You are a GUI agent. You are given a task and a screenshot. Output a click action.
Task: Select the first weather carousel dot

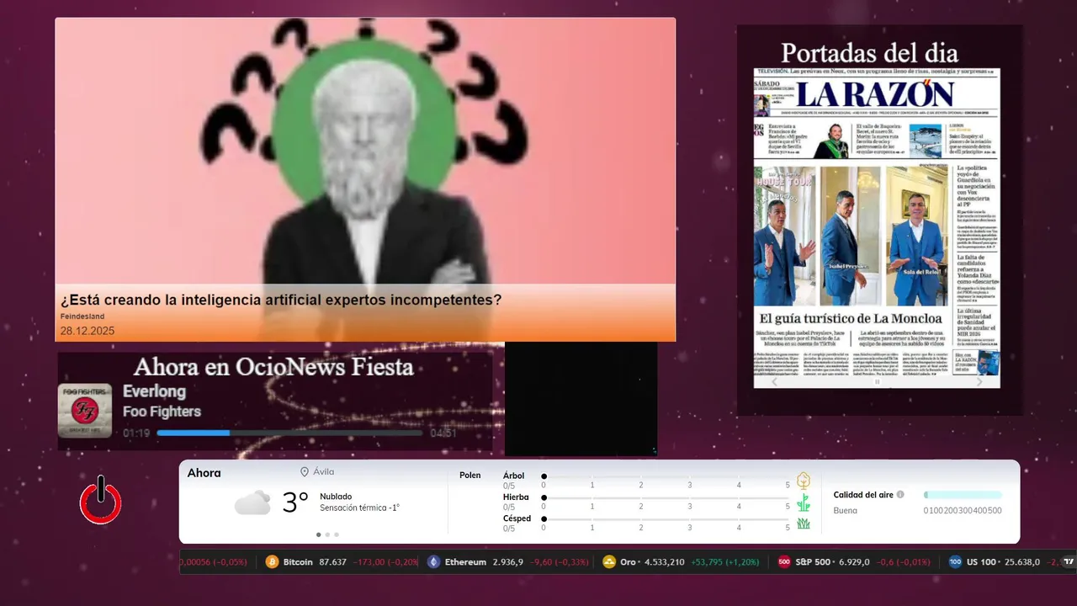coord(318,534)
